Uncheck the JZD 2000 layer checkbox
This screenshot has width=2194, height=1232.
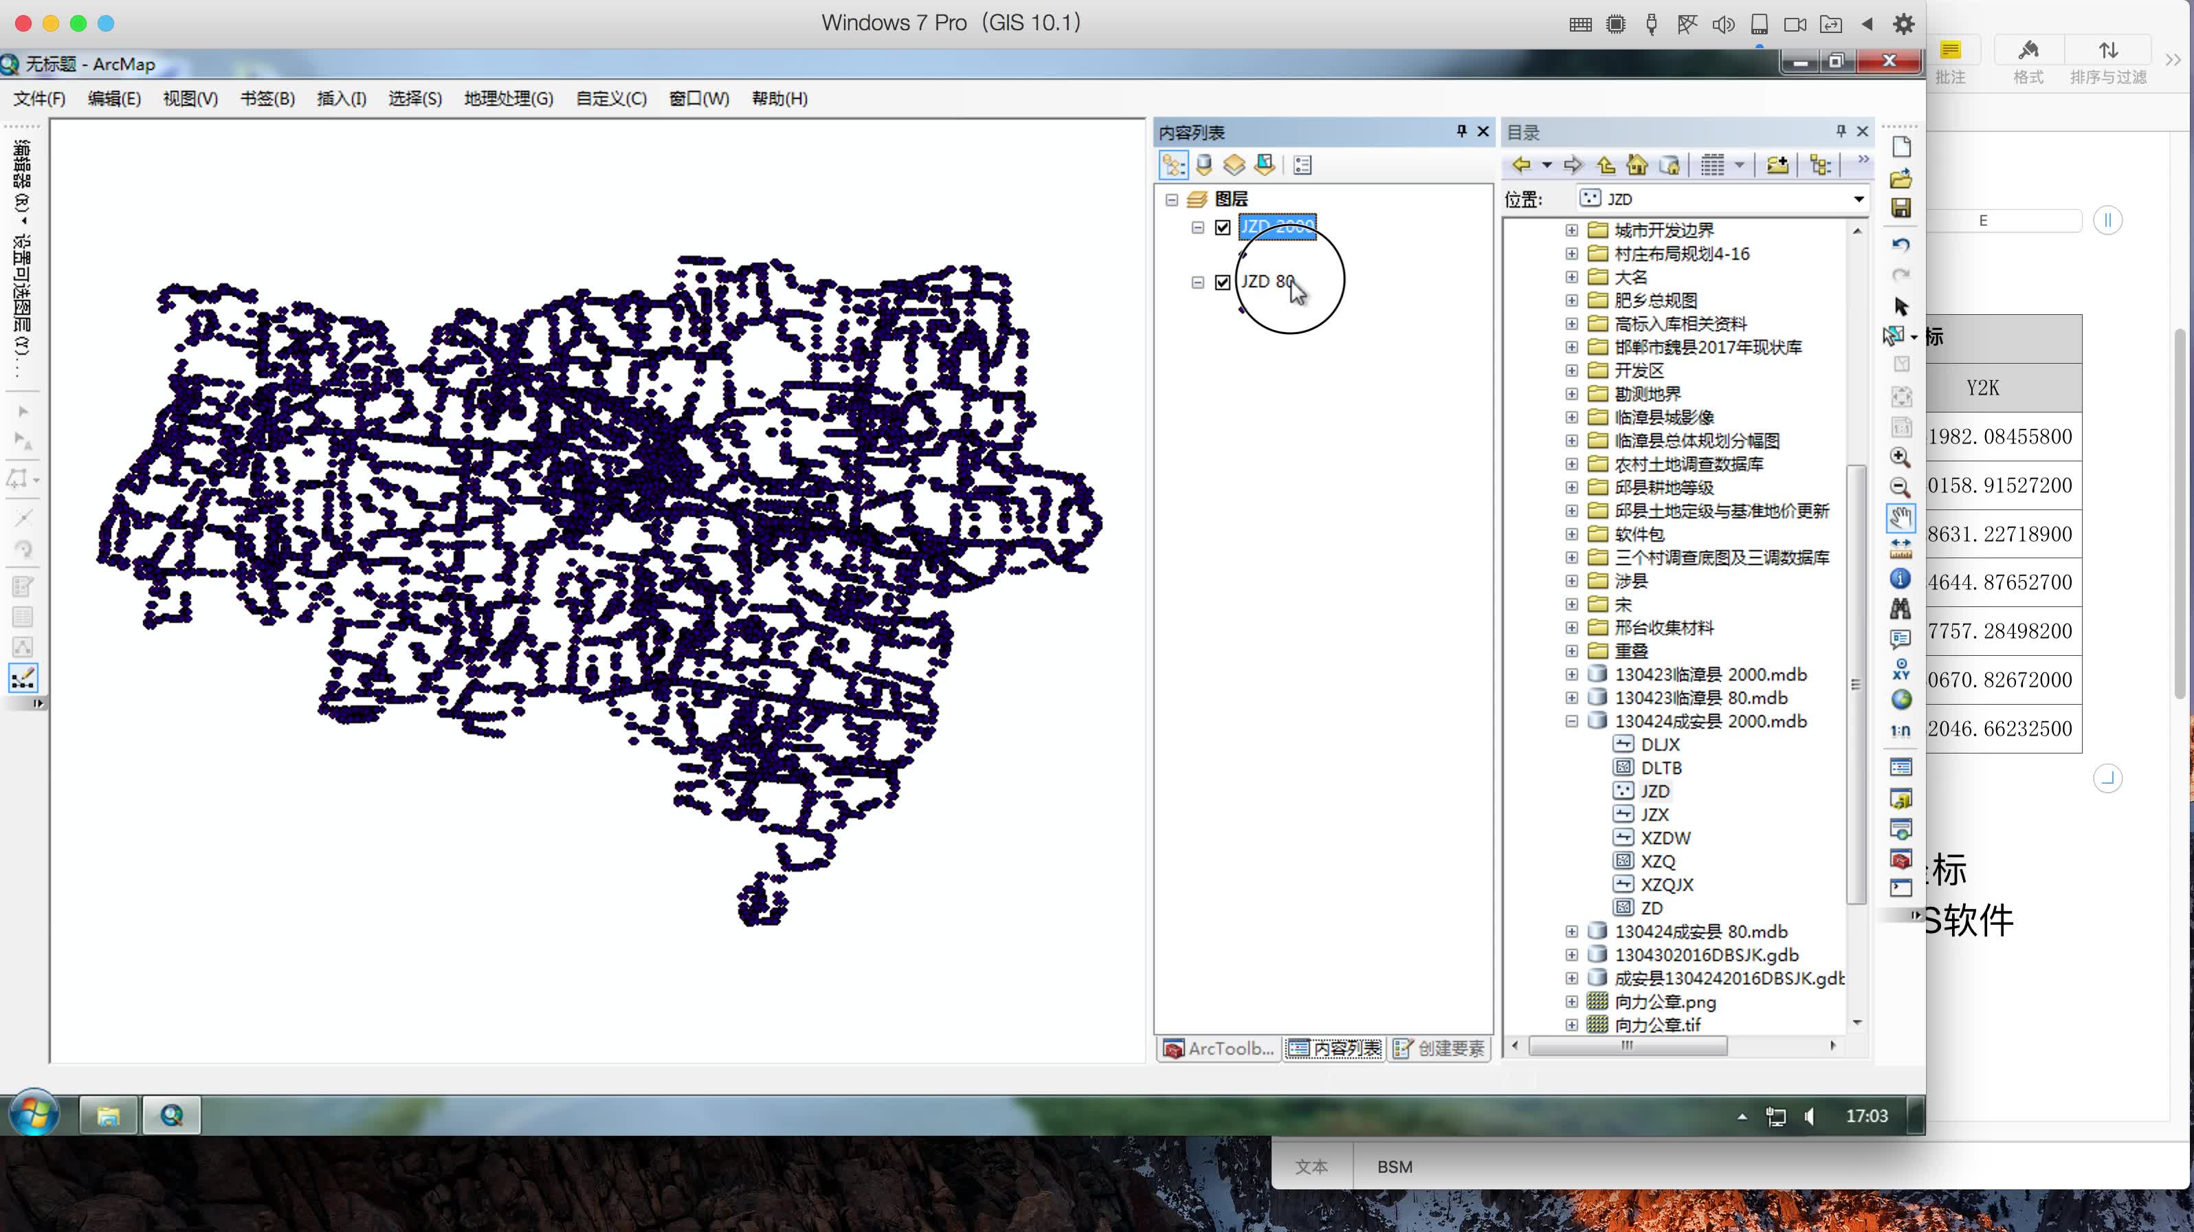(x=1222, y=228)
